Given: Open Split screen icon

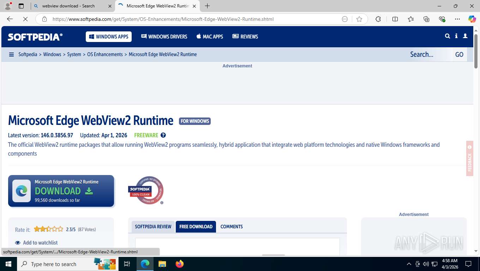Looking at the screenshot, I should click(x=395, y=19).
